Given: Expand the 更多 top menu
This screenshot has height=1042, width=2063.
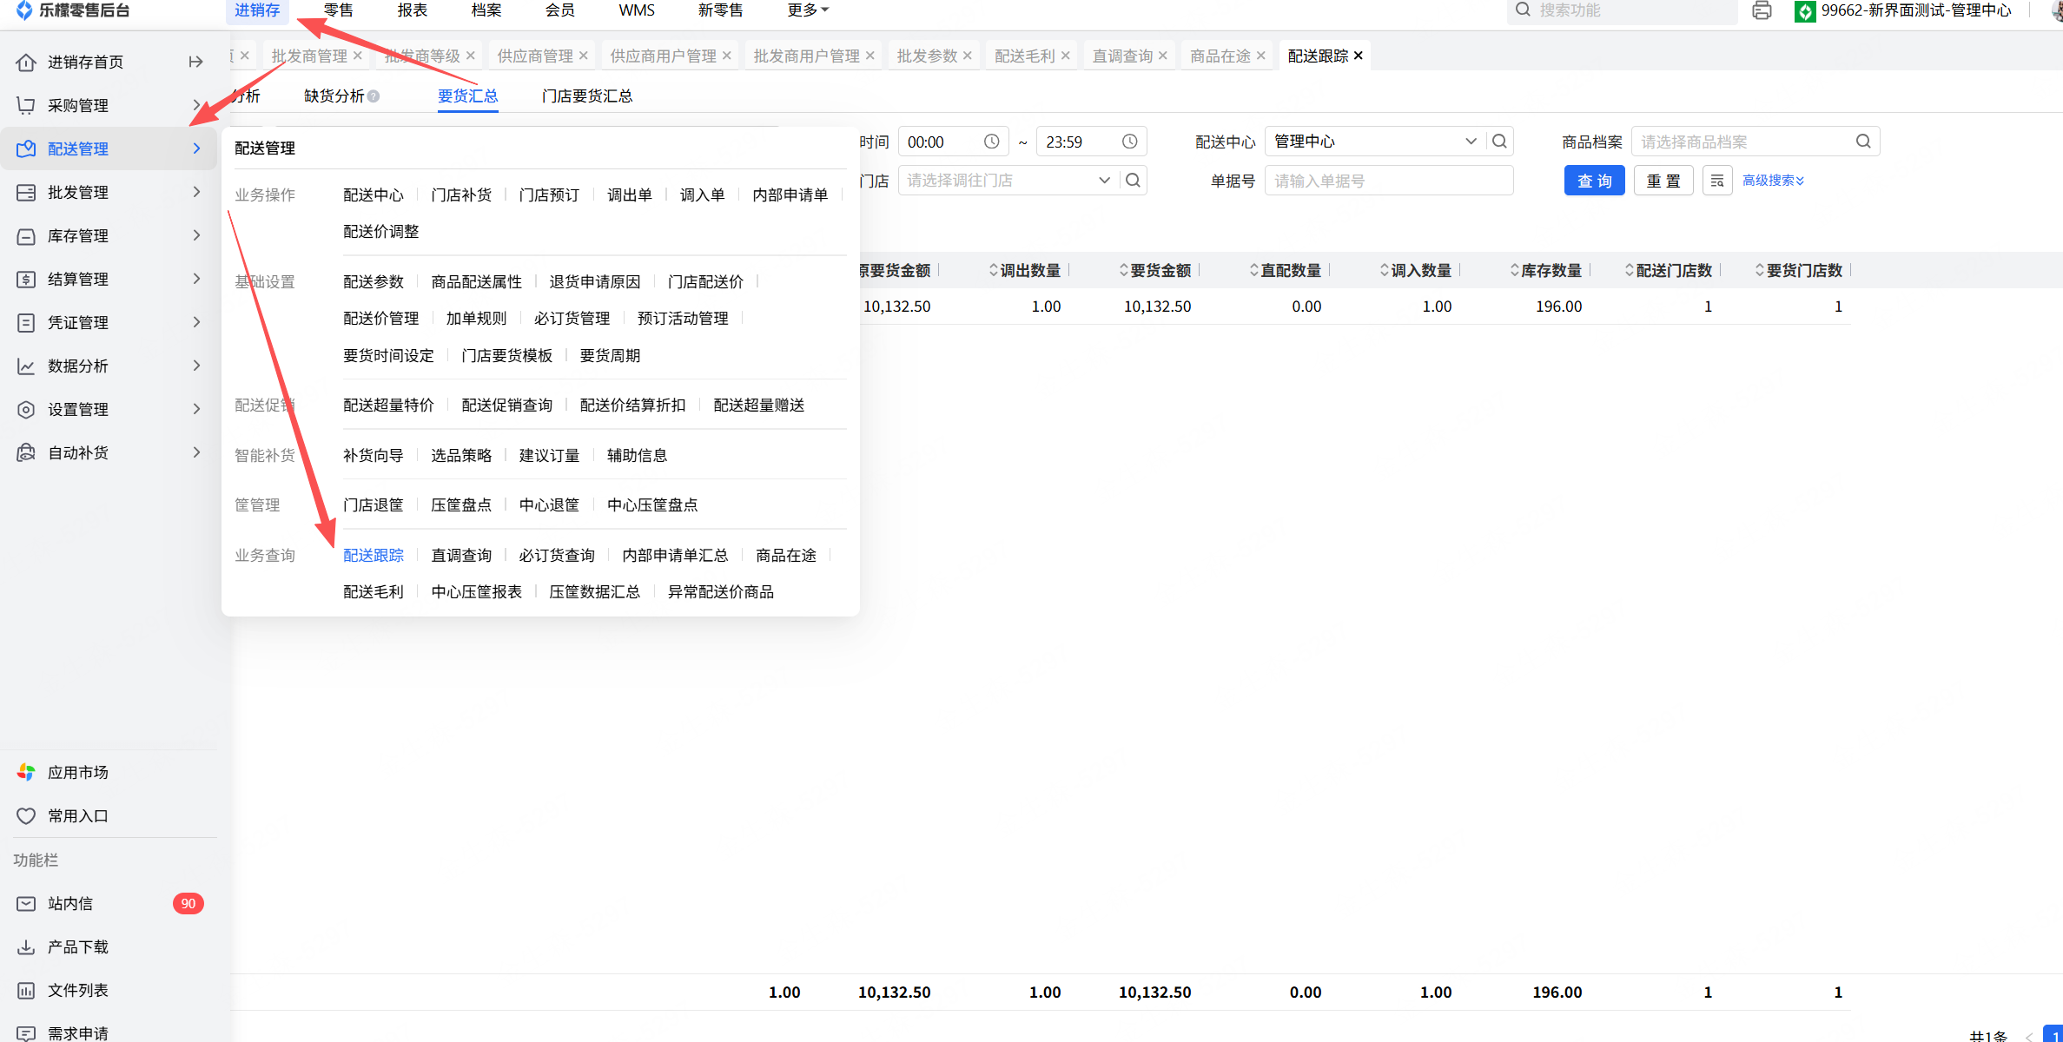Looking at the screenshot, I should 807,10.
